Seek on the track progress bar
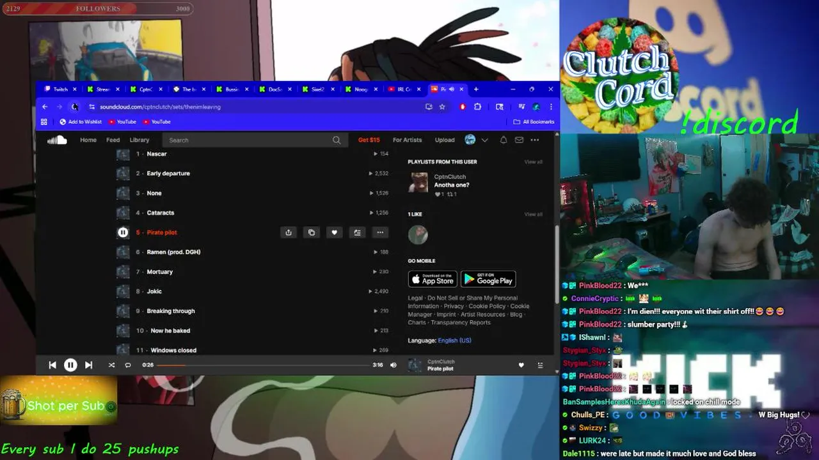Viewport: 819px width, 460px height. point(263,365)
